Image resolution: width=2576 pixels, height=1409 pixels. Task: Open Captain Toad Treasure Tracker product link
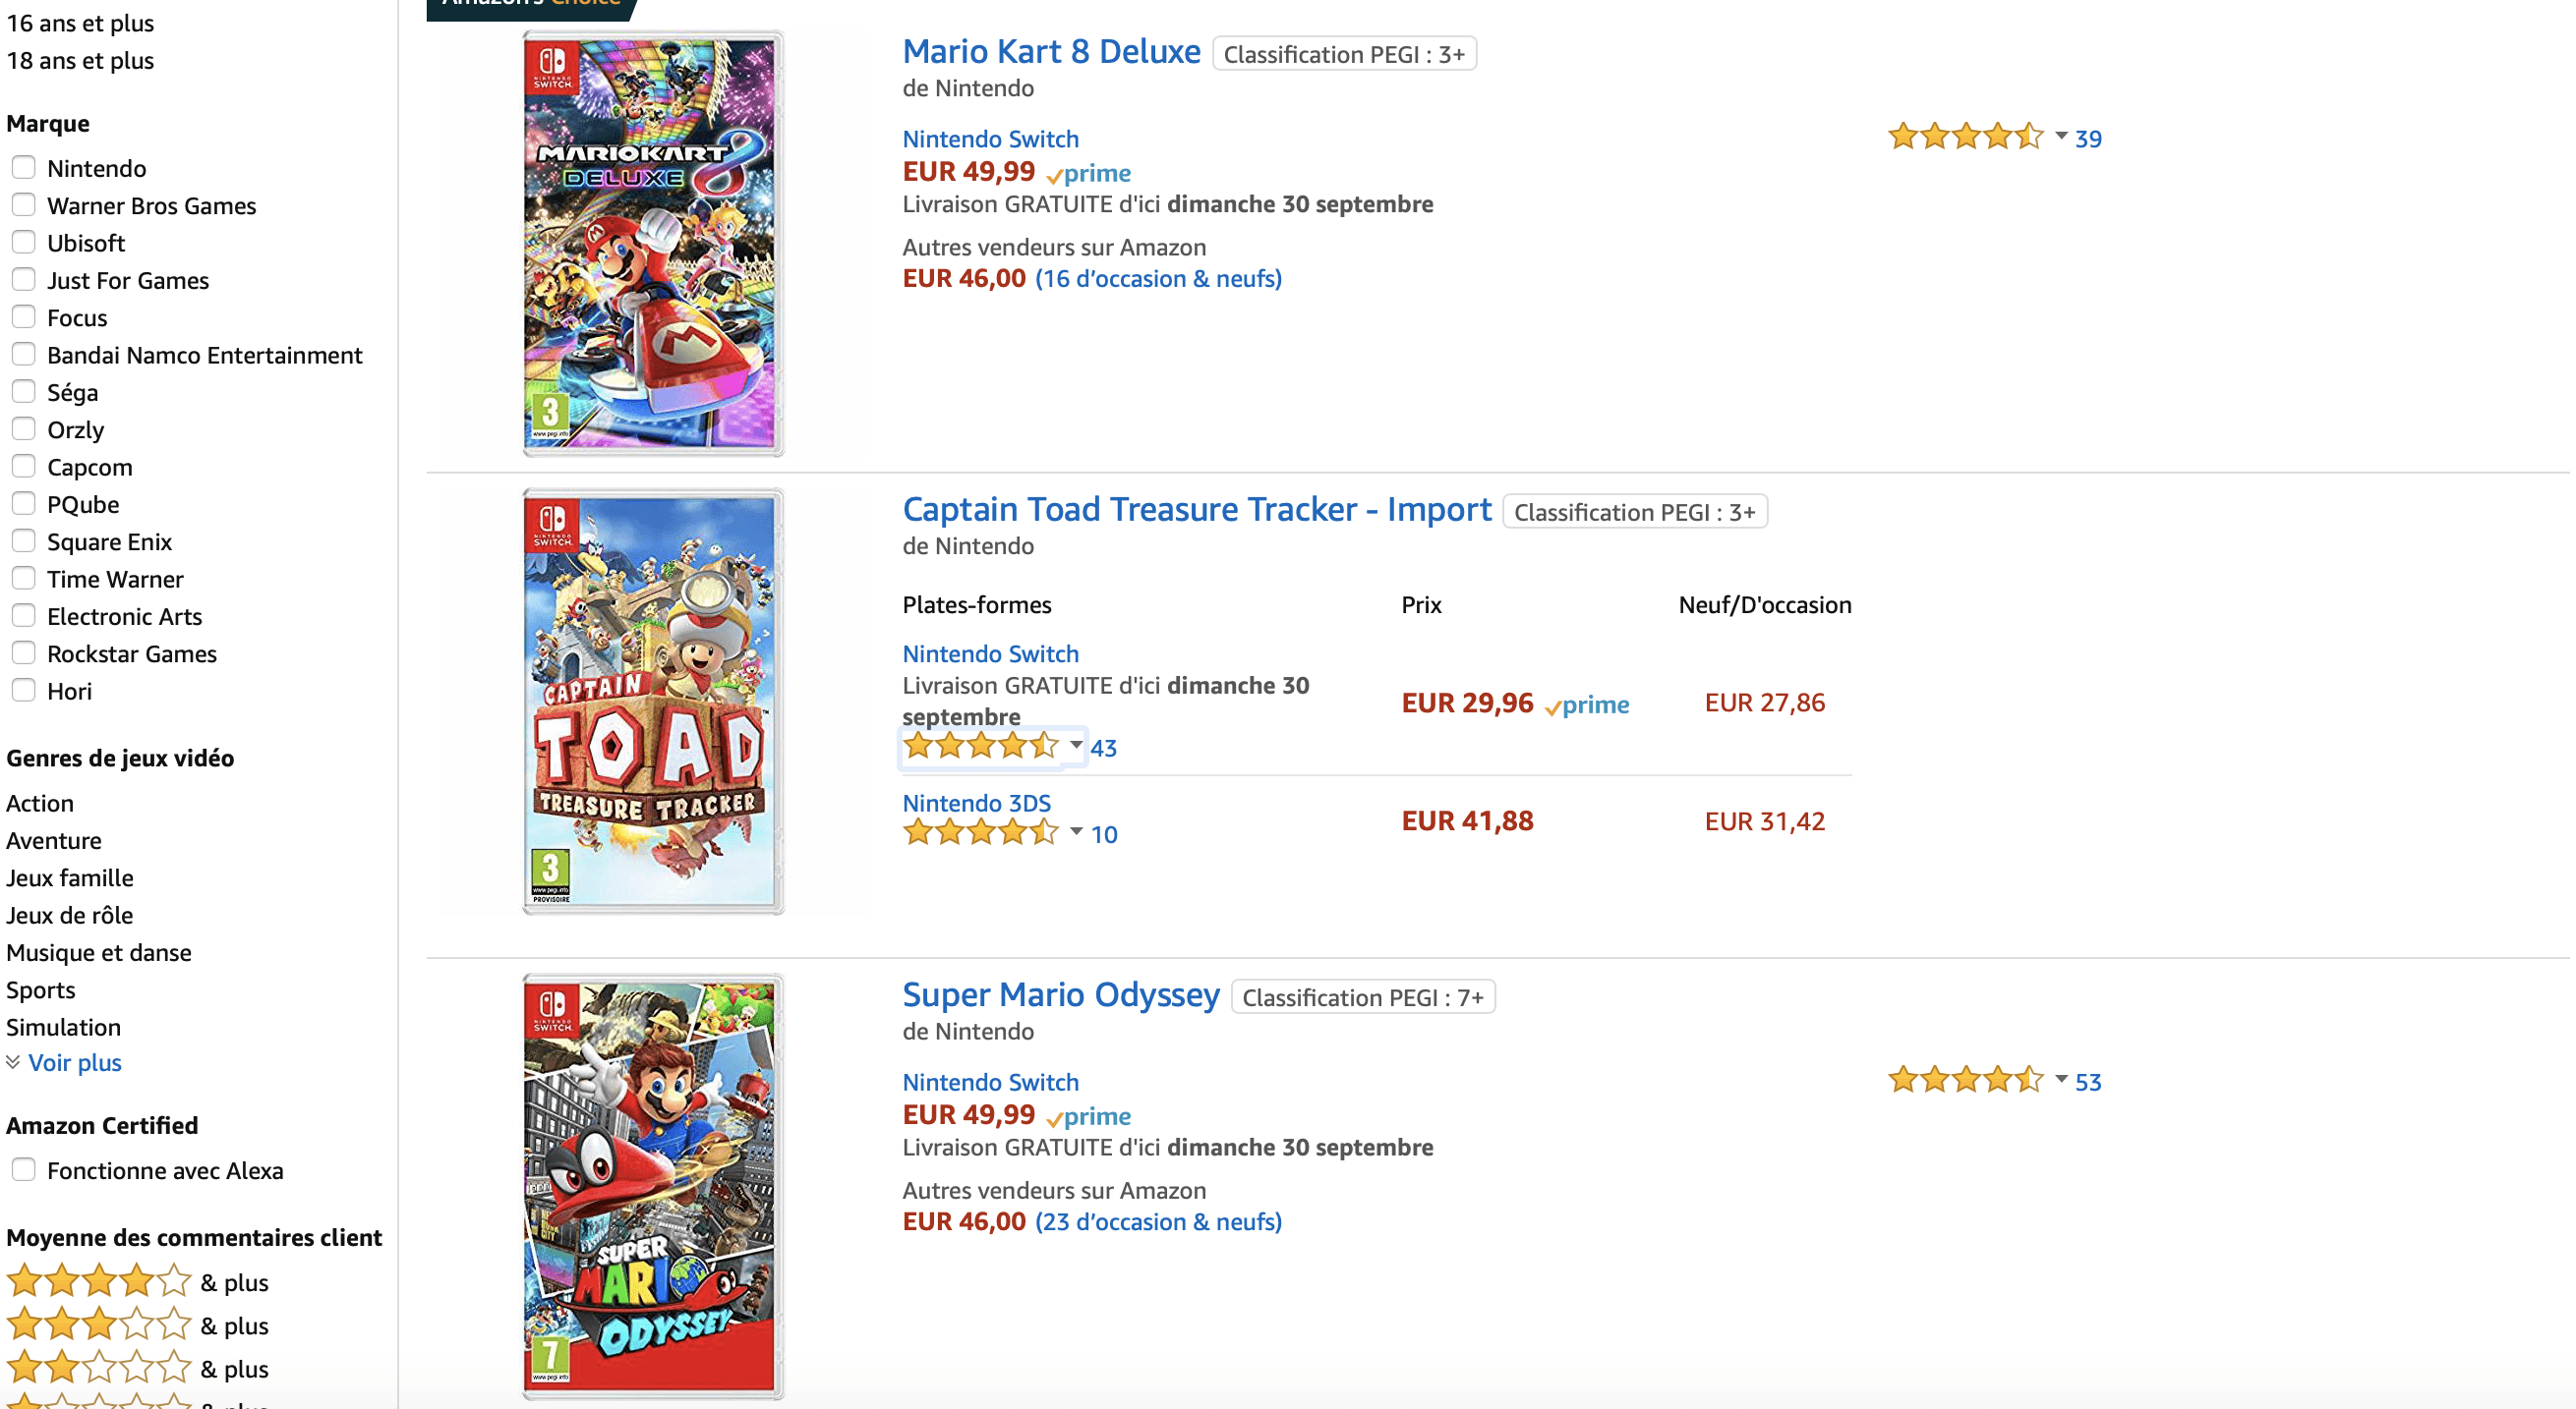pyautogui.click(x=1196, y=510)
